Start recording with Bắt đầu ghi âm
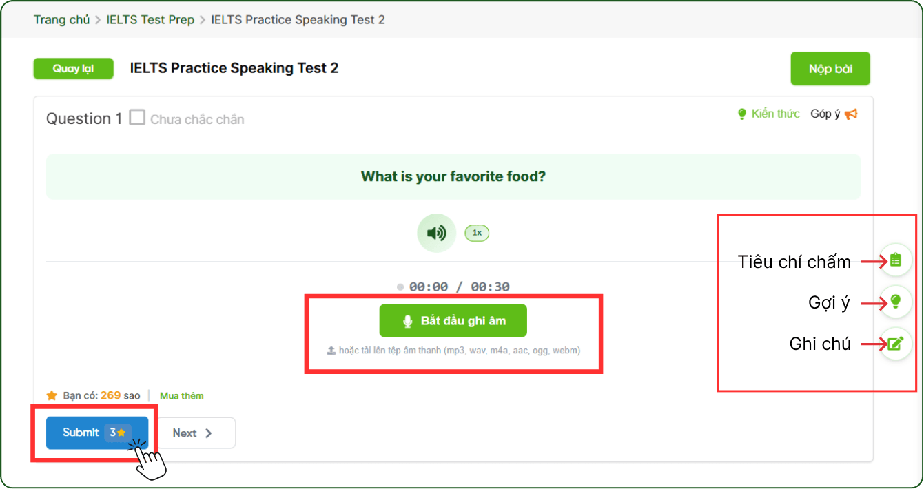Image resolution: width=924 pixels, height=489 pixels. (x=453, y=321)
